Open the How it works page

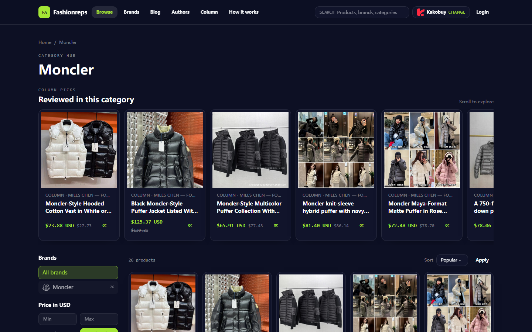(x=244, y=12)
